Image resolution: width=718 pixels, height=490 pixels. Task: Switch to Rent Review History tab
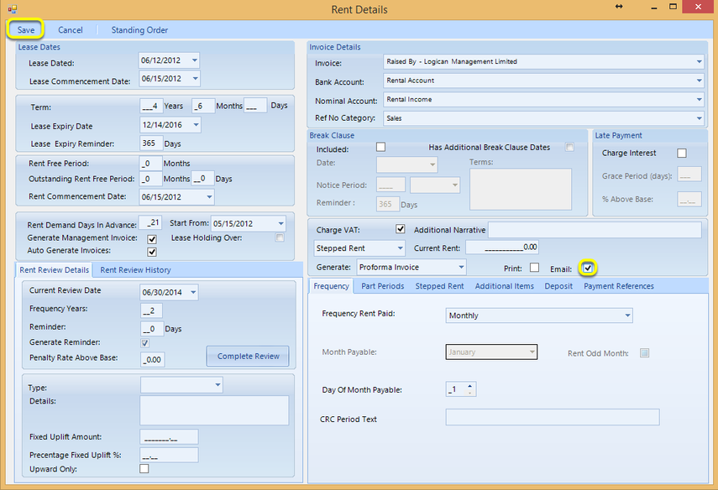click(135, 270)
